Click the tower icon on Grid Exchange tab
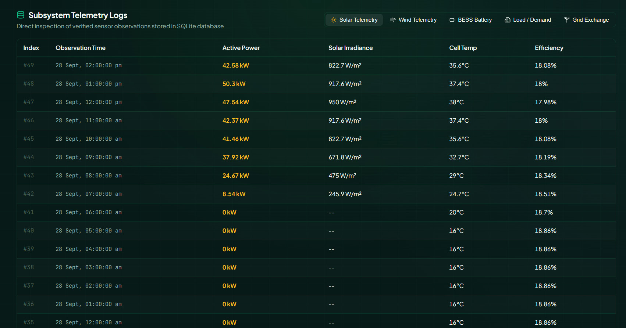The height and width of the screenshot is (328, 626). click(x=567, y=20)
